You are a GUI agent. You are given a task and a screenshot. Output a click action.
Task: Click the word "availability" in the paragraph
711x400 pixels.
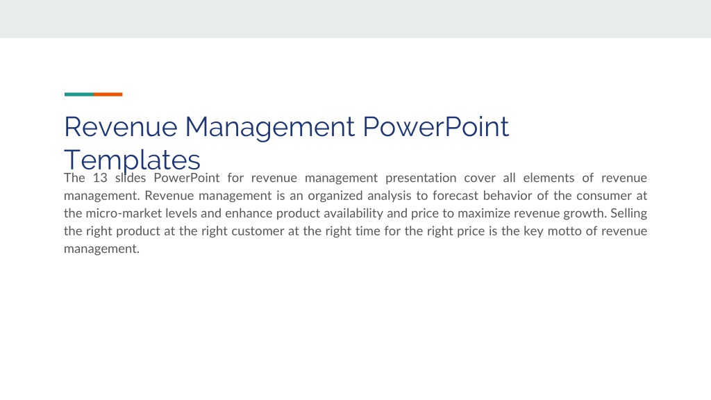point(353,214)
